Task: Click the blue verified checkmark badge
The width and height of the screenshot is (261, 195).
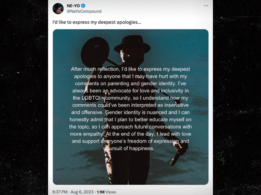Action: 83,6
